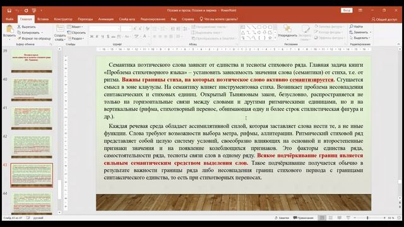The image size is (404, 227).
Task: Switch to Slide Sorter view icon
Action: 331,218
